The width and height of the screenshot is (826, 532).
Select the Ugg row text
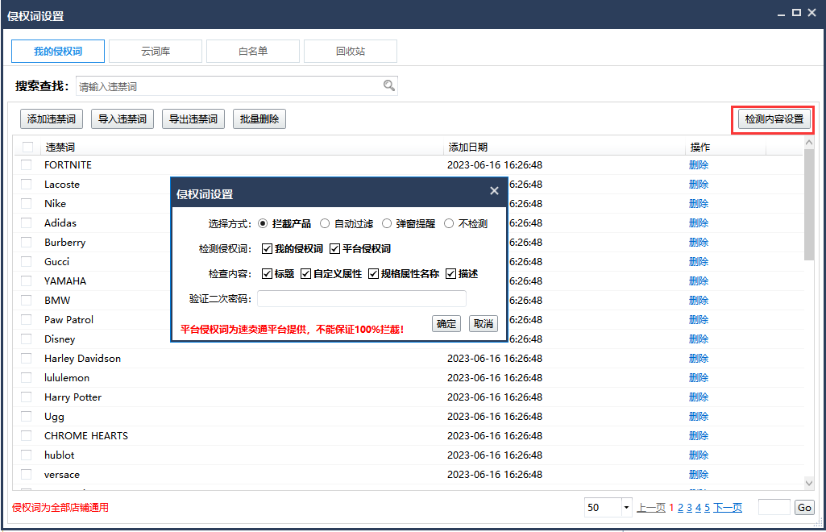pyautogui.click(x=54, y=417)
